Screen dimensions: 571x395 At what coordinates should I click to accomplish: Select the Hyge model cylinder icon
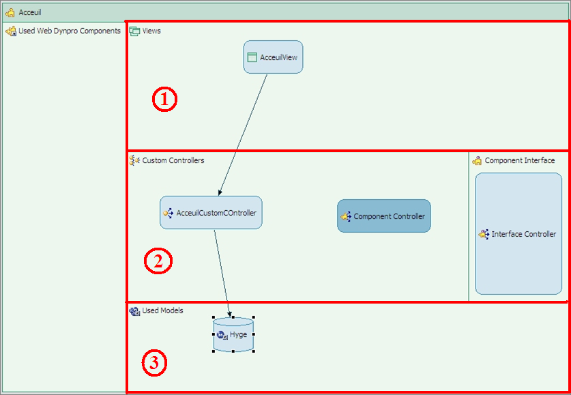coord(222,335)
